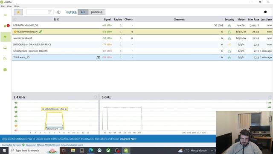The height and width of the screenshot is (154, 273).
Task: Click lock icon in Thinkware_15 row
Action: coord(229,57)
